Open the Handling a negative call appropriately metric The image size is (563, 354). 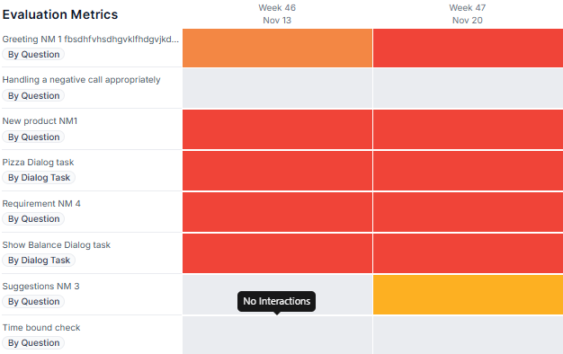coord(81,80)
